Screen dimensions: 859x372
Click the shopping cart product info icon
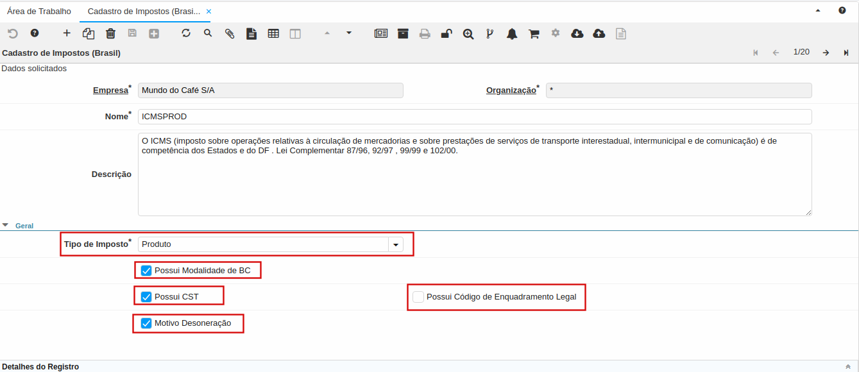[534, 34]
